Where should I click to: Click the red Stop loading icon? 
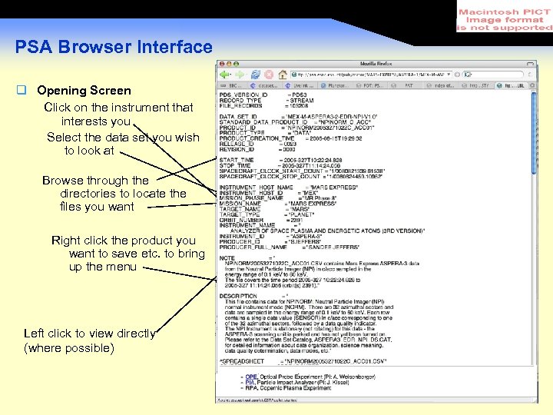(x=269, y=75)
